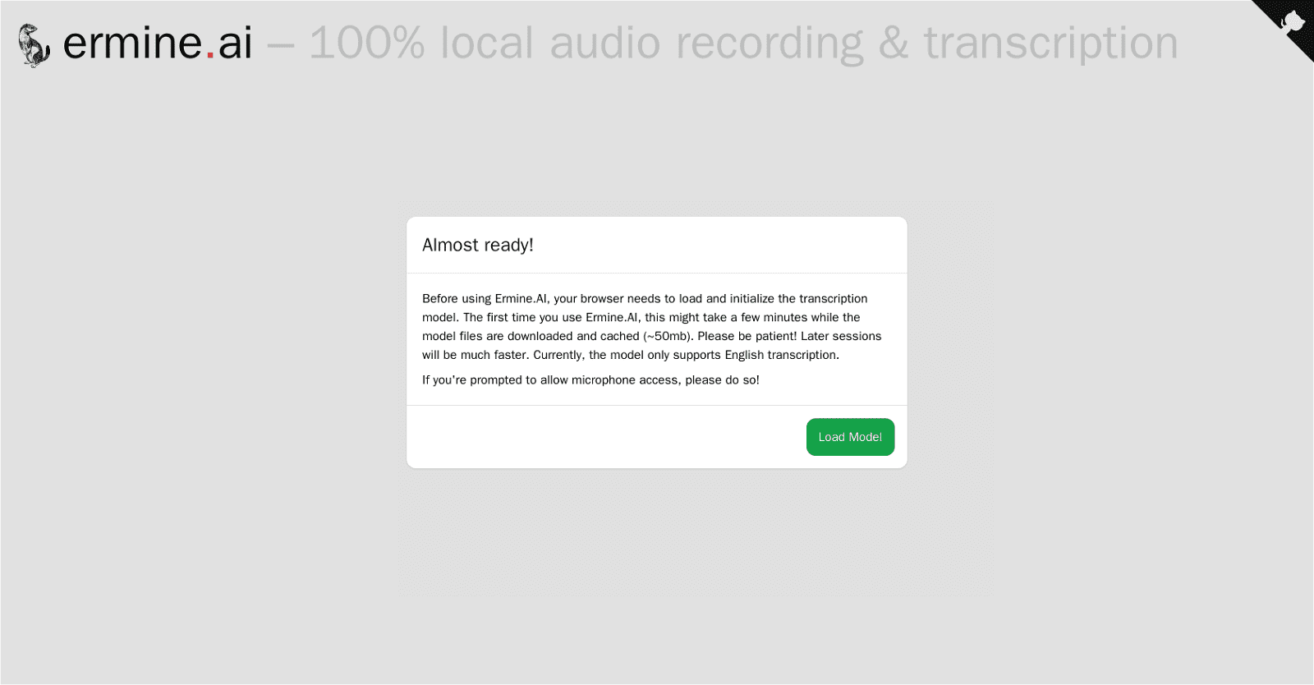Click the "English transcription" text in dialog
1314x685 pixels.
pos(780,355)
